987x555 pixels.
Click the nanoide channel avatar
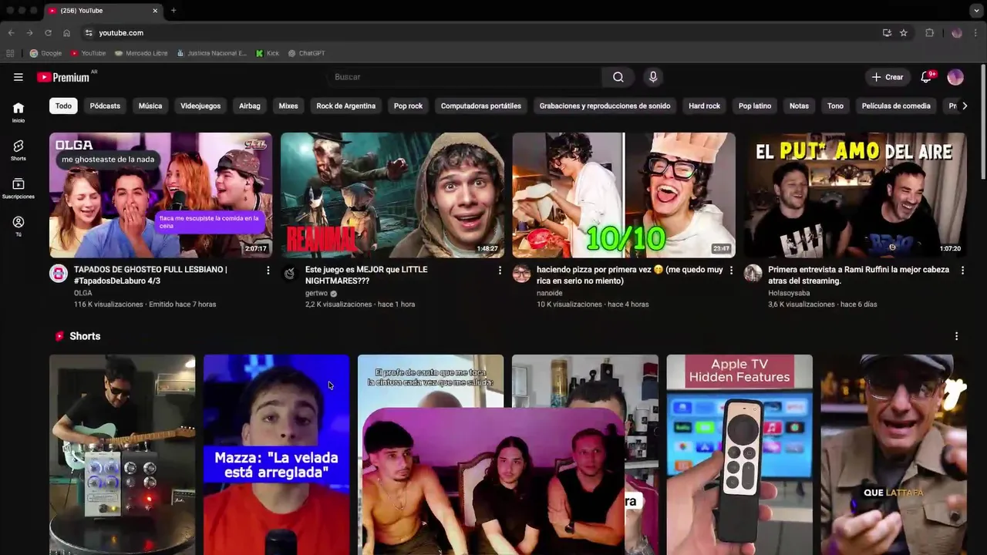click(521, 274)
